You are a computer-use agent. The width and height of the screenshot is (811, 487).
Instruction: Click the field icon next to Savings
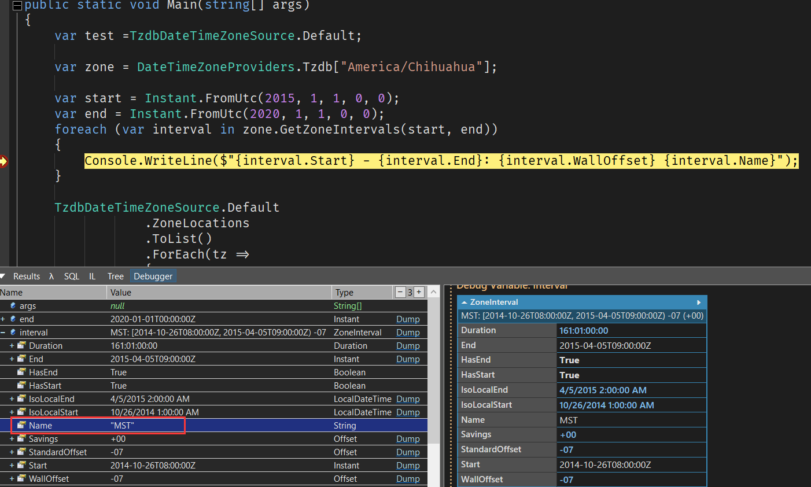[21, 438]
